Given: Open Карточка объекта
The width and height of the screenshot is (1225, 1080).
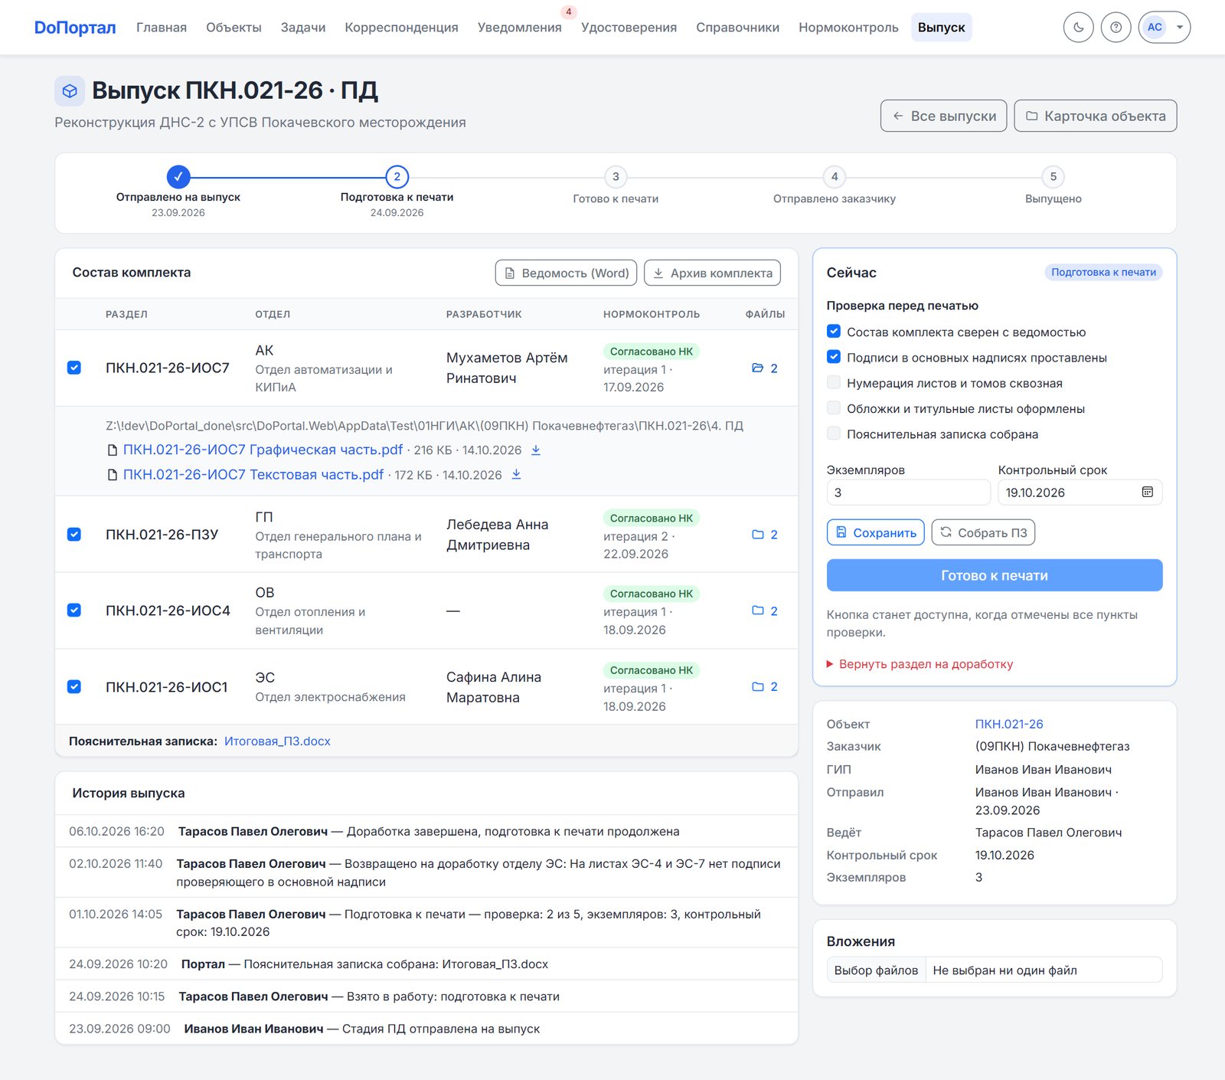Looking at the screenshot, I should click(1096, 116).
